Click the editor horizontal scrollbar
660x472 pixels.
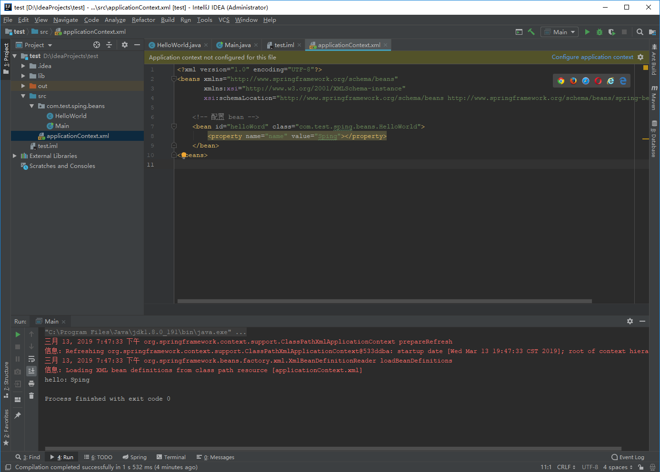coord(385,301)
